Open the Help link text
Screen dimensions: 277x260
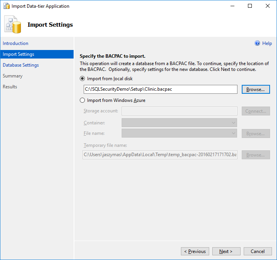coord(267,43)
